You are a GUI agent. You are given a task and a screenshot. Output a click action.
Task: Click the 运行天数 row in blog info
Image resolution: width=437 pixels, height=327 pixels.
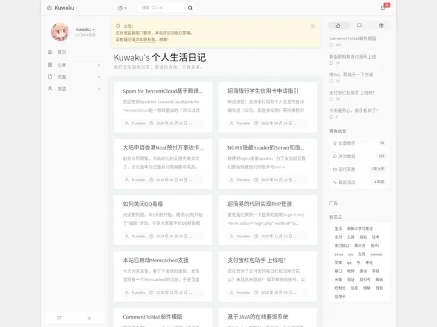359,170
